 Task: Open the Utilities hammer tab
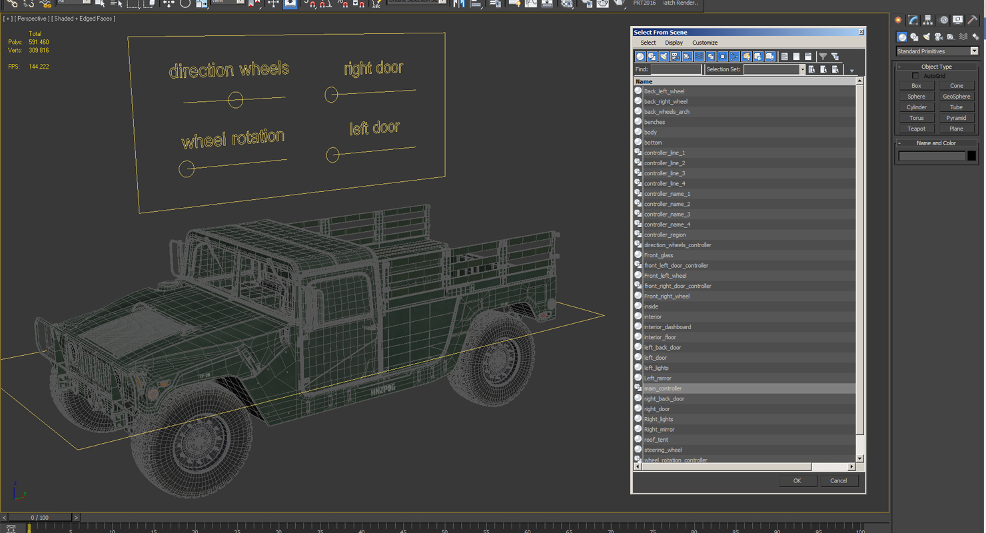click(973, 20)
